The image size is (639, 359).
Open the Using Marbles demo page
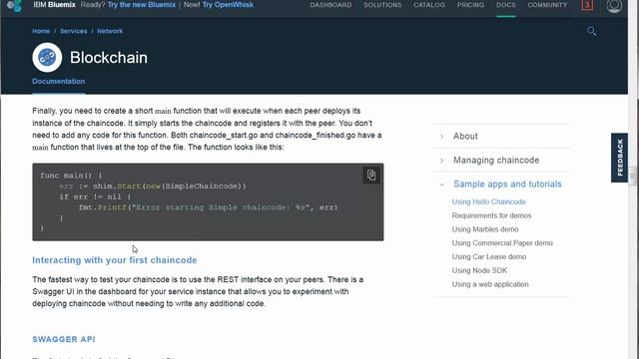click(485, 229)
